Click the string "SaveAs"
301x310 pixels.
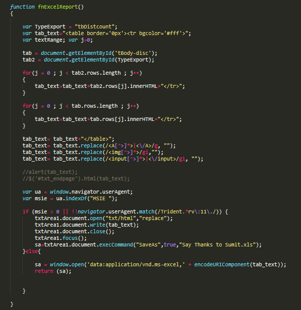[148, 245]
